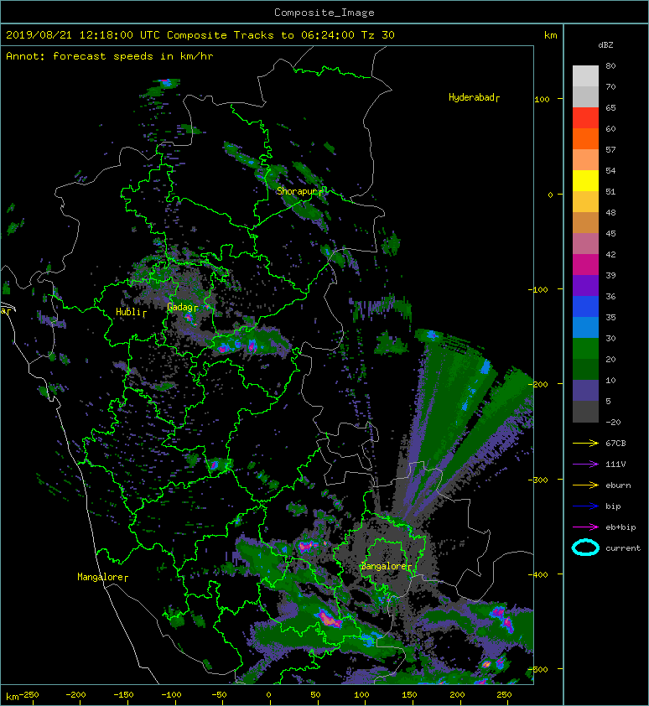
Task: Click the 250 km horizontal axis tick
Action: coord(504,695)
